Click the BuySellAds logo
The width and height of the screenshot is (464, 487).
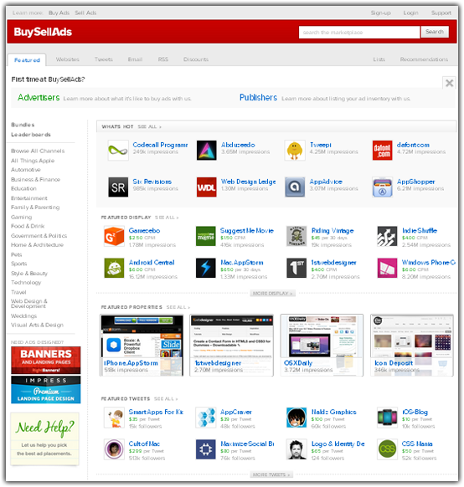click(x=43, y=32)
